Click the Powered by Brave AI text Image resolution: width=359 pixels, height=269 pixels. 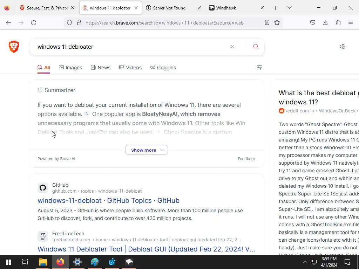[x=56, y=159]
